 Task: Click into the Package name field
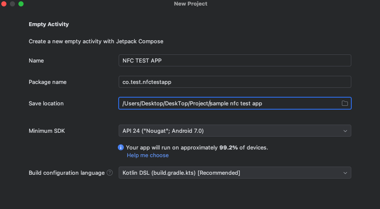[x=234, y=82]
